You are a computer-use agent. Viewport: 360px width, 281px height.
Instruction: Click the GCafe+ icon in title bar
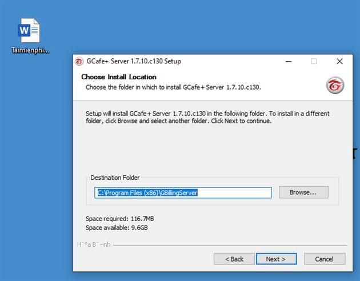(x=79, y=61)
